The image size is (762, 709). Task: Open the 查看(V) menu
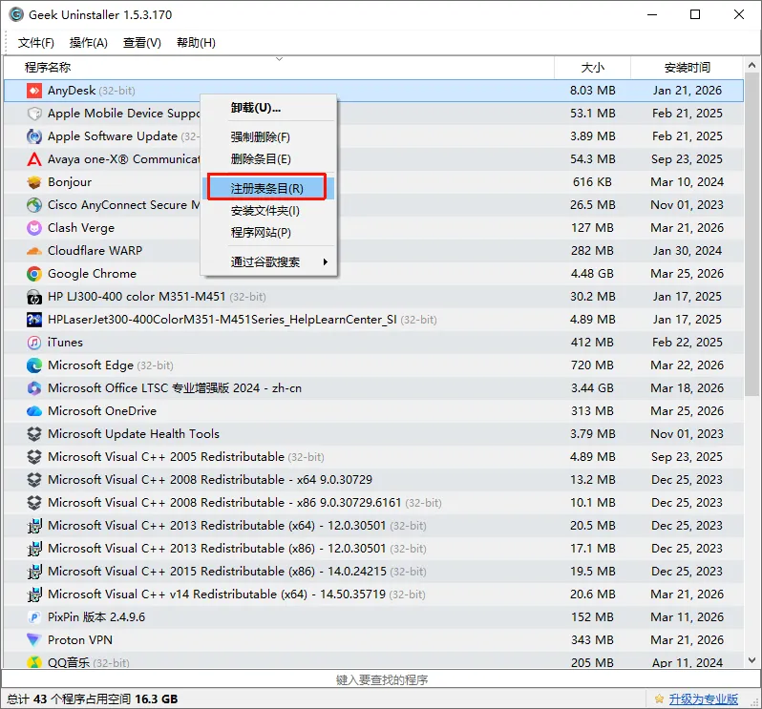pos(142,43)
